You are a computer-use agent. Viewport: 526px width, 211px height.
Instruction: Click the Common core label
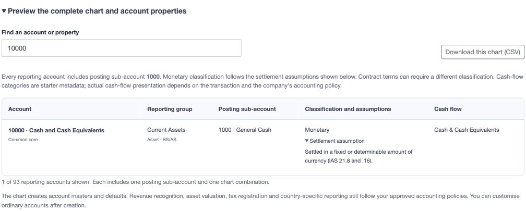click(23, 140)
